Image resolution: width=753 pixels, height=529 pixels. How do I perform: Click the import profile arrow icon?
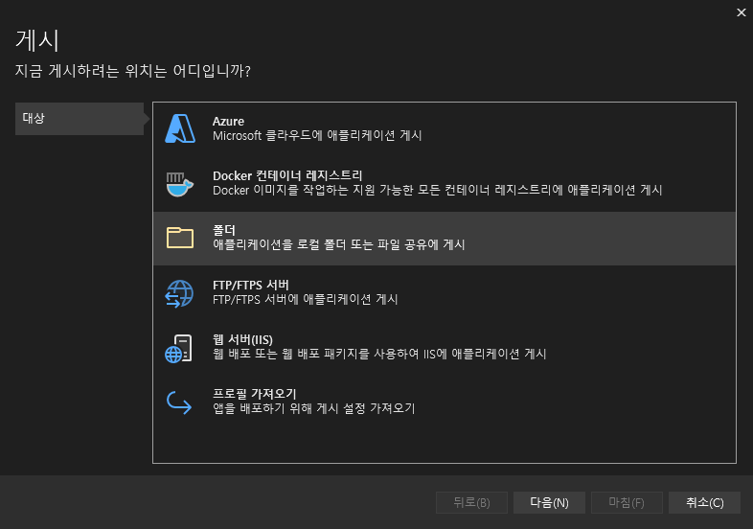tap(179, 402)
